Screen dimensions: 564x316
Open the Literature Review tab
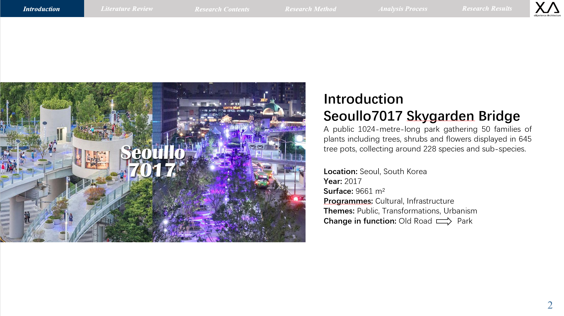point(127,9)
